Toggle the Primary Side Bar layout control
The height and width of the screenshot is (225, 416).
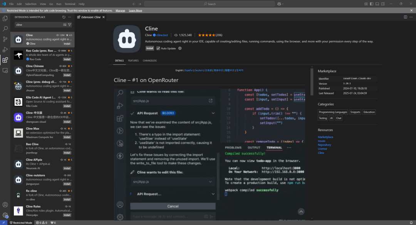(x=371, y=3)
